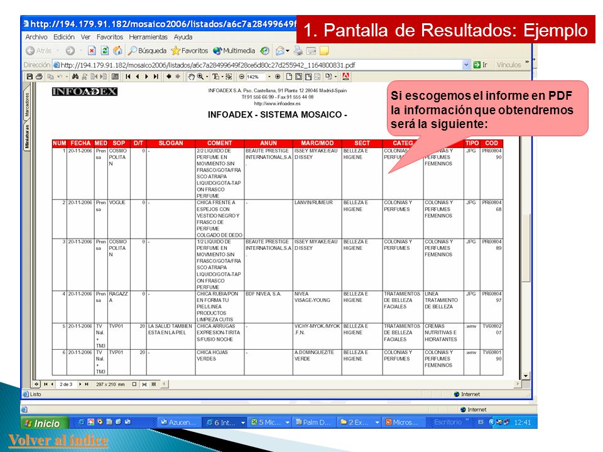Screen dimensions: 603x452
Task: Open the Ayuda menu
Action: tap(183, 37)
